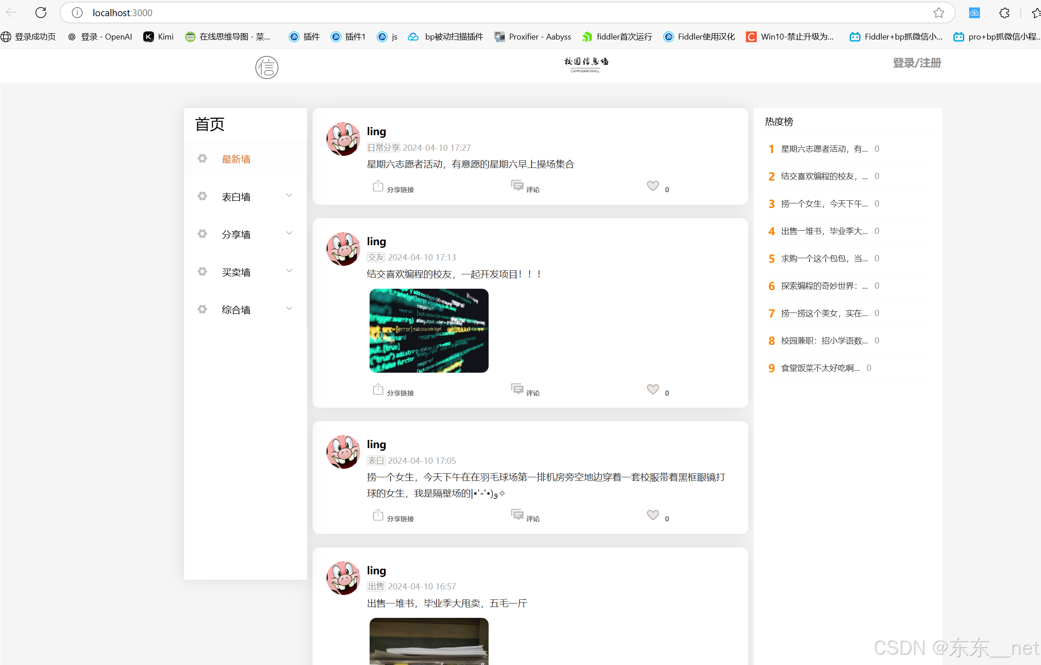
Task: Open the code screenshot thumbnail image
Action: tap(429, 330)
